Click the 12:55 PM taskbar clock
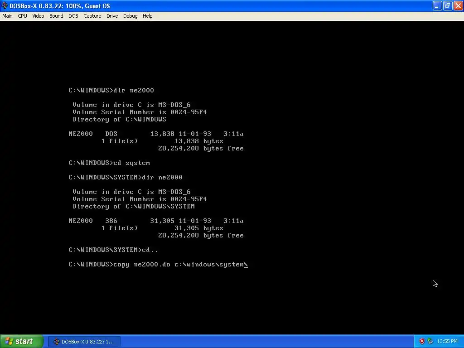The image size is (464, 348). [447, 342]
